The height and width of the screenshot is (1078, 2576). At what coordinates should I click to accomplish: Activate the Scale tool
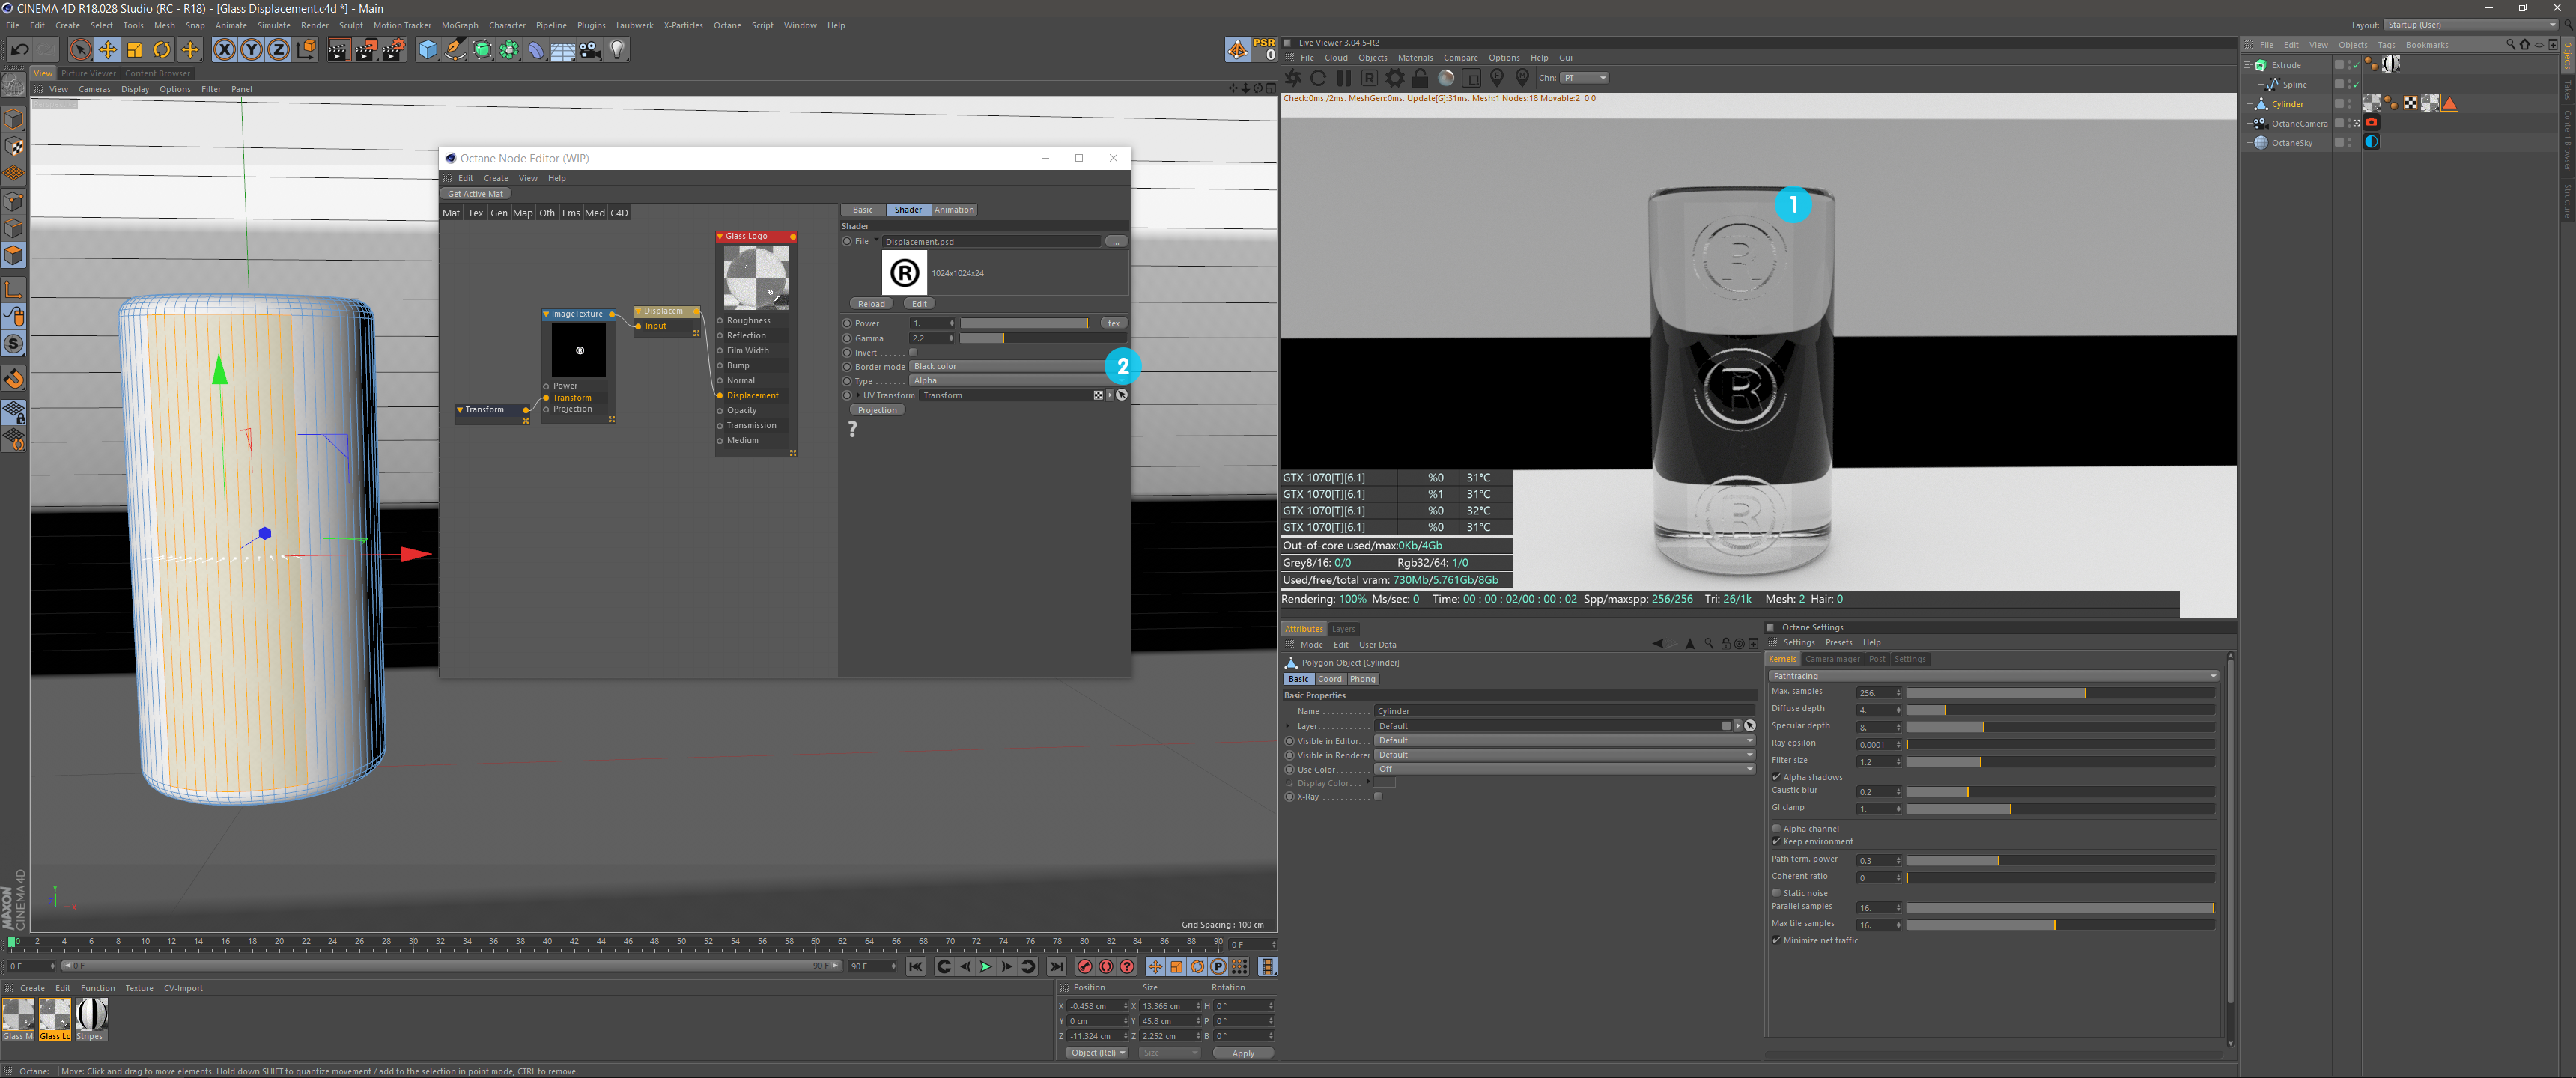(x=134, y=49)
